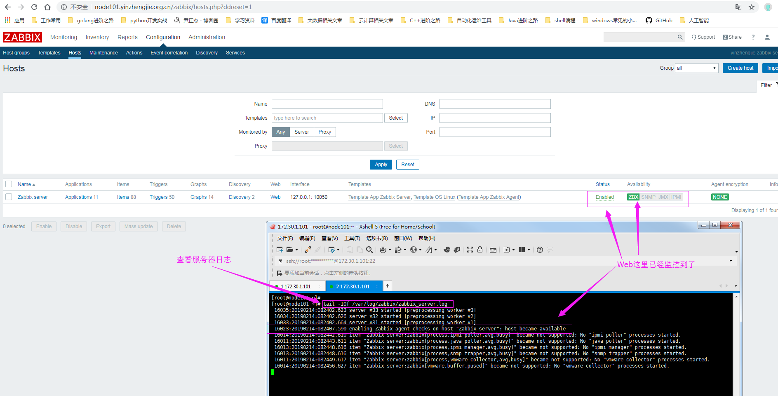The image size is (778, 396).
Task: Add a new Xshell tab with plus
Action: (x=387, y=286)
